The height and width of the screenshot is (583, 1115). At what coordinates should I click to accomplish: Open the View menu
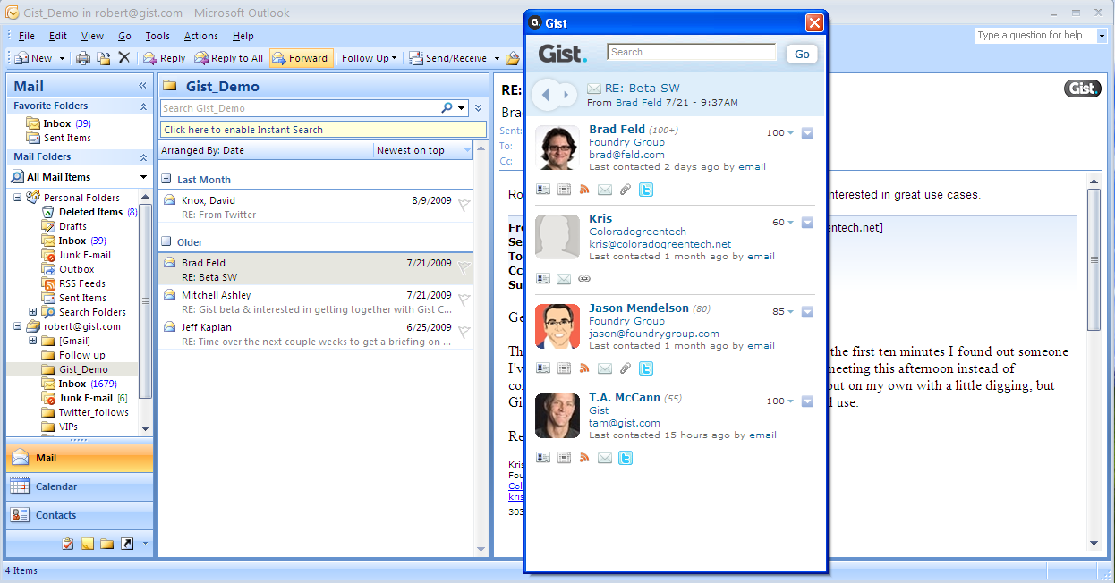pos(92,36)
